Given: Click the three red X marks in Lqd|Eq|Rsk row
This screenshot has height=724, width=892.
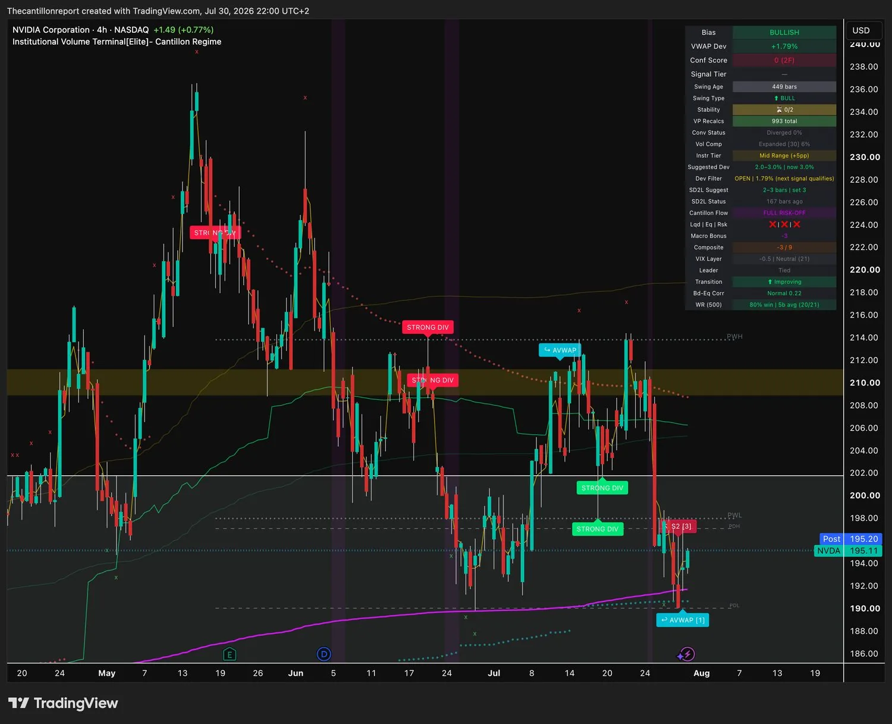Looking at the screenshot, I should (x=784, y=224).
